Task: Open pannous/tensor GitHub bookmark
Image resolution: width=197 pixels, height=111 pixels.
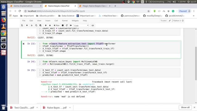Action: [x=131, y=16]
